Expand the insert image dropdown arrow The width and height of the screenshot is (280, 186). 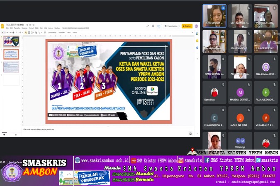tap(34, 33)
